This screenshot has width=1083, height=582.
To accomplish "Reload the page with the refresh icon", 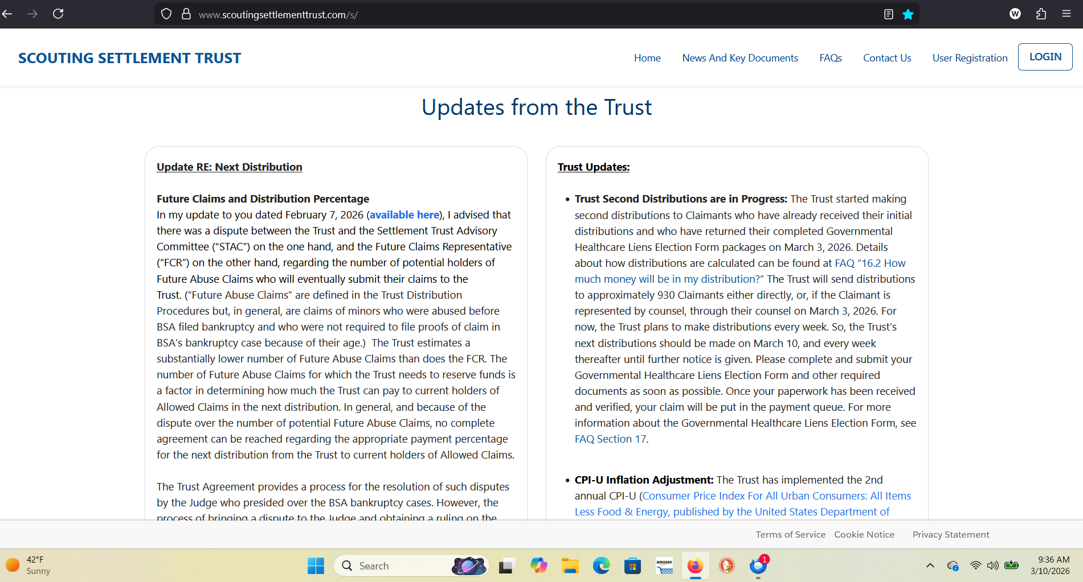I will click(58, 14).
